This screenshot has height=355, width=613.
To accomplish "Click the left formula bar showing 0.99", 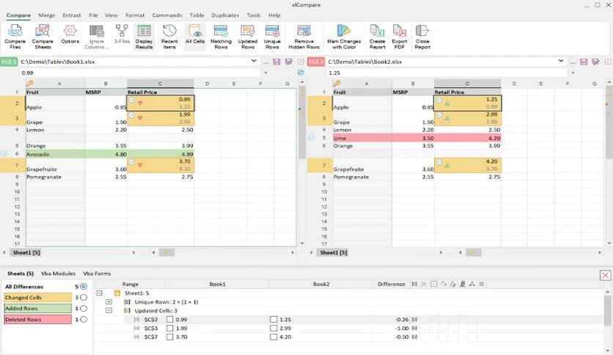I will 139,73.
